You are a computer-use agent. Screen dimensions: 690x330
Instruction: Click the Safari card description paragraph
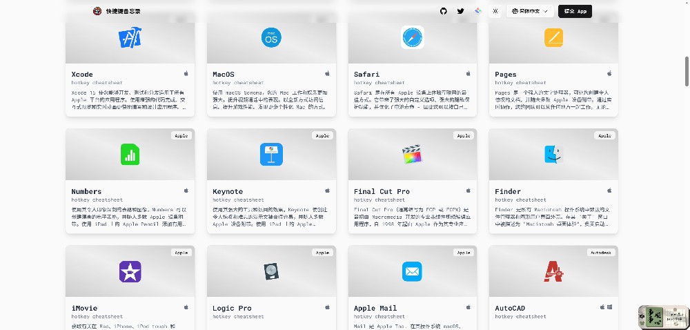click(x=413, y=100)
